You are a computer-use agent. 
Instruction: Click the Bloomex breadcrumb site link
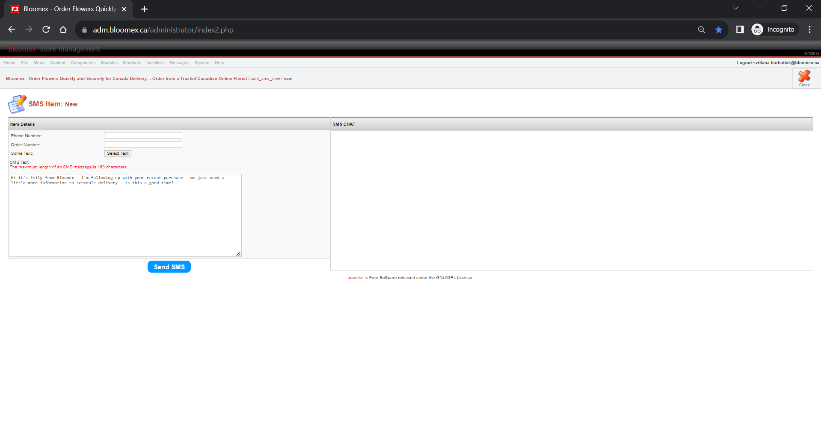click(126, 79)
